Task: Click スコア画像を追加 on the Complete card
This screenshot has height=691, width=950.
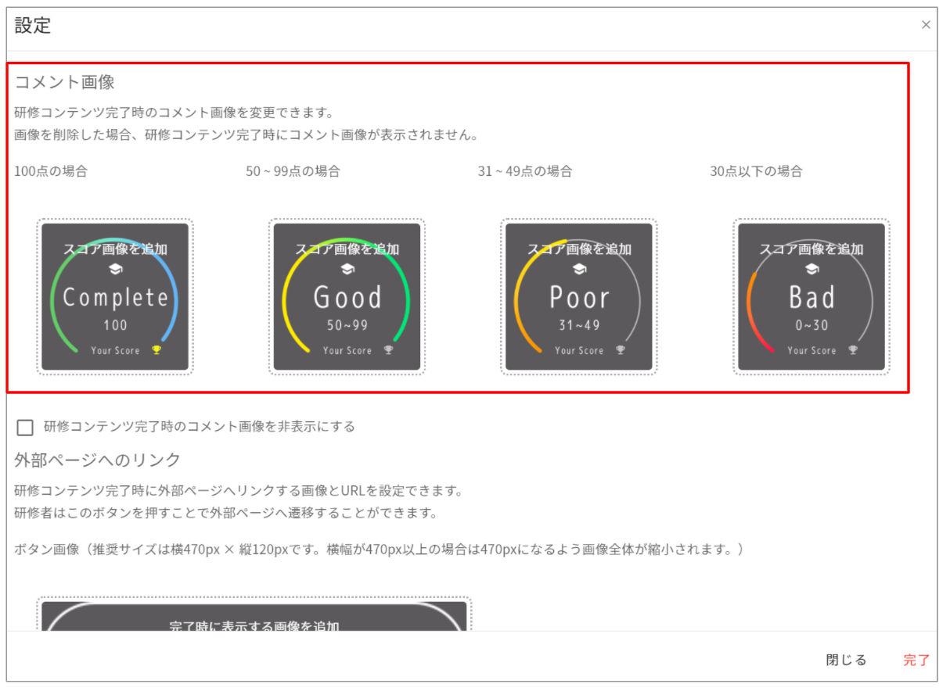Action: pyautogui.click(x=115, y=249)
